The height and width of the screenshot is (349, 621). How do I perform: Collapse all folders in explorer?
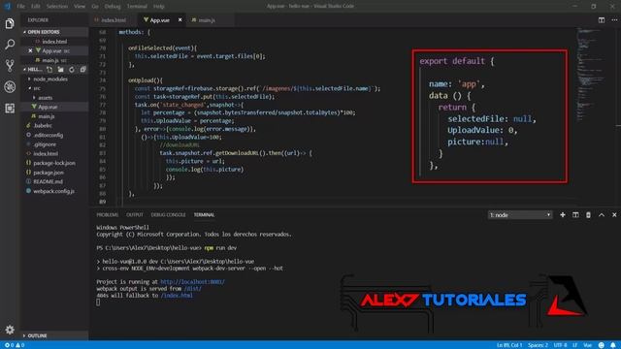pyautogui.click(x=82, y=70)
